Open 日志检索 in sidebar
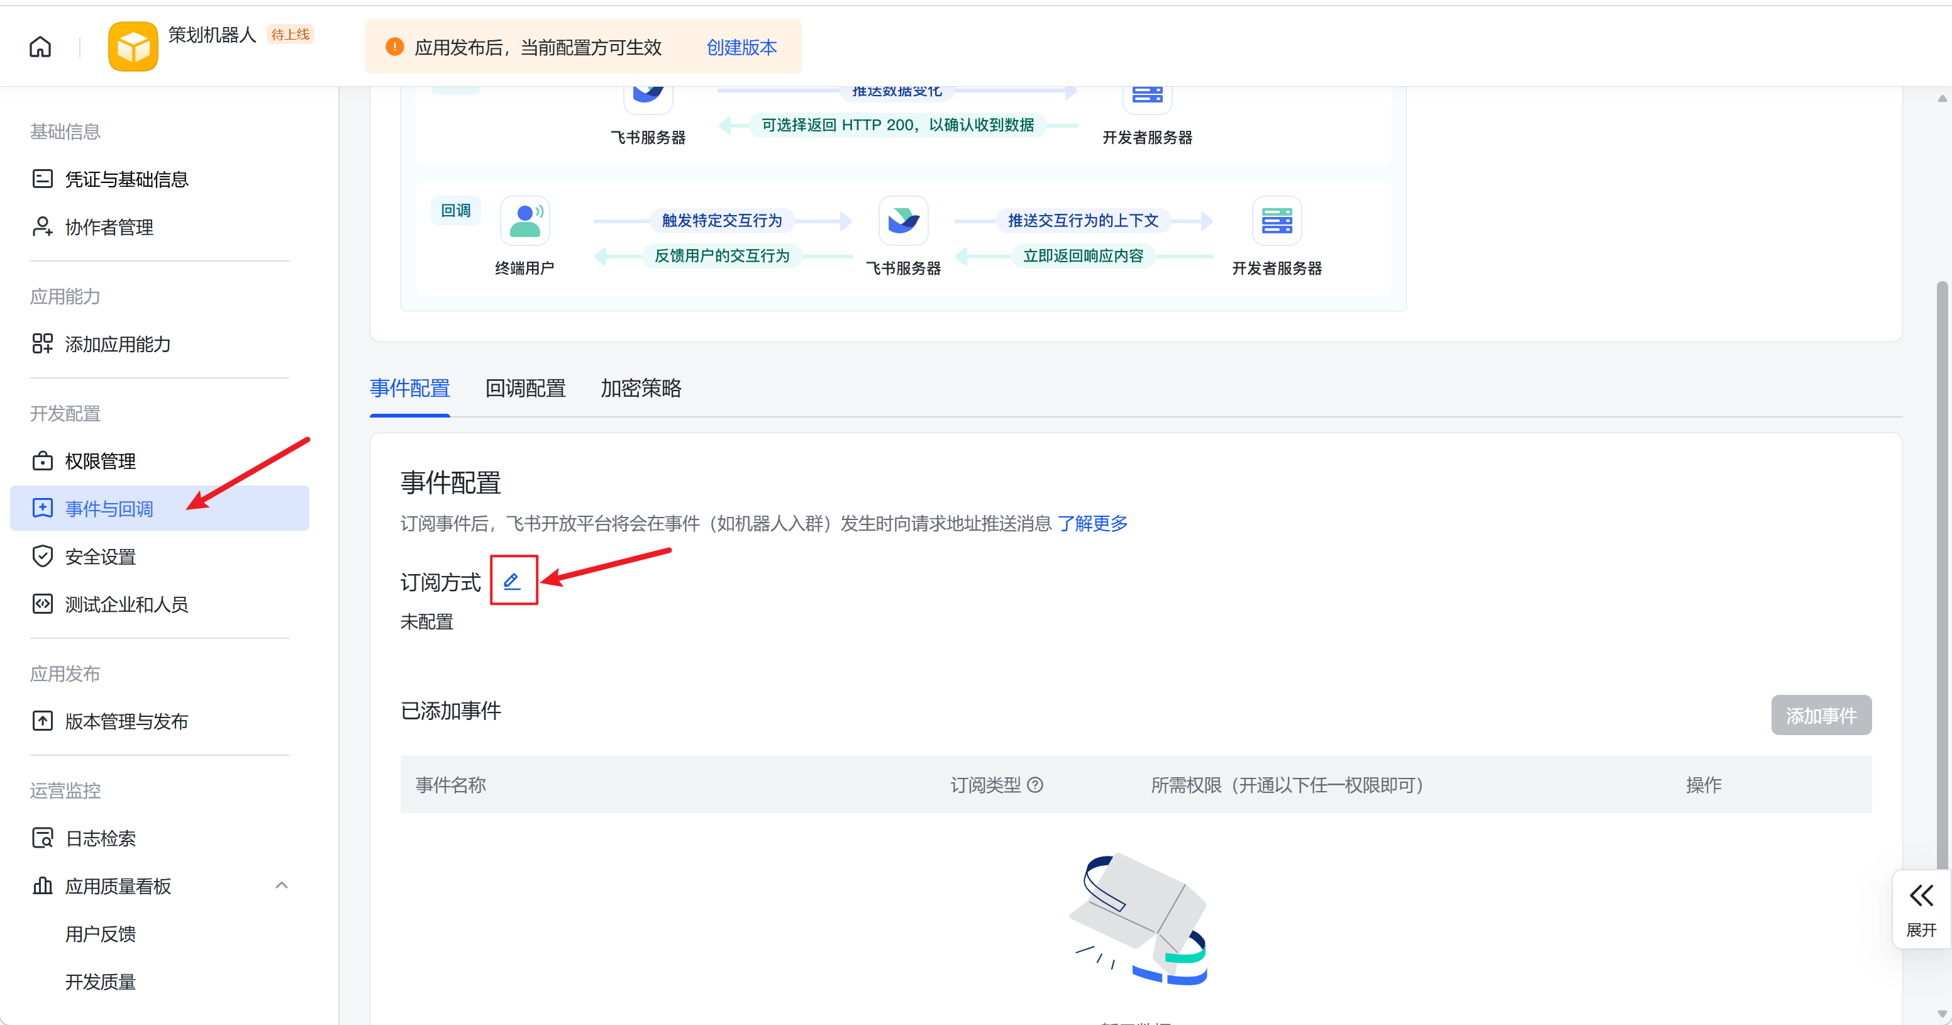This screenshot has height=1025, width=1952. (100, 839)
